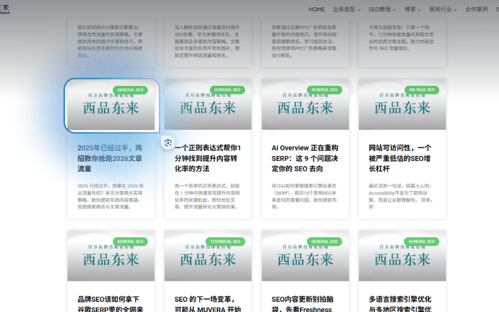This screenshot has height=312, width=499.
Task: Click the Google Lens image search icon
Action: click(168, 143)
